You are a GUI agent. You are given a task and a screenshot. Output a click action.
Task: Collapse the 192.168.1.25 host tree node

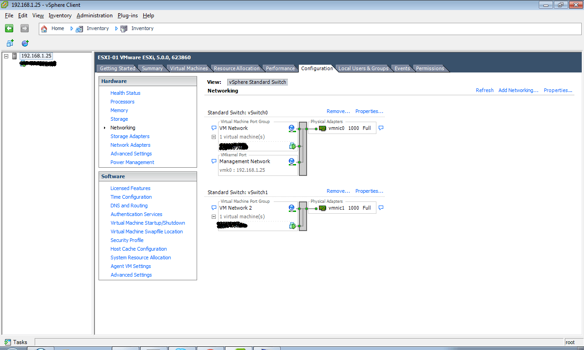click(6, 56)
